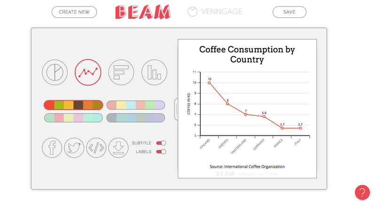Open the embed code icon
The height and width of the screenshot is (201, 376).
coord(96,148)
